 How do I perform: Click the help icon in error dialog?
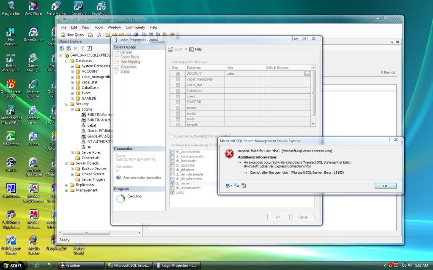tap(227, 186)
